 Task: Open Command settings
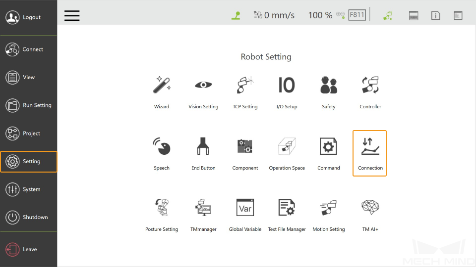[328, 154]
